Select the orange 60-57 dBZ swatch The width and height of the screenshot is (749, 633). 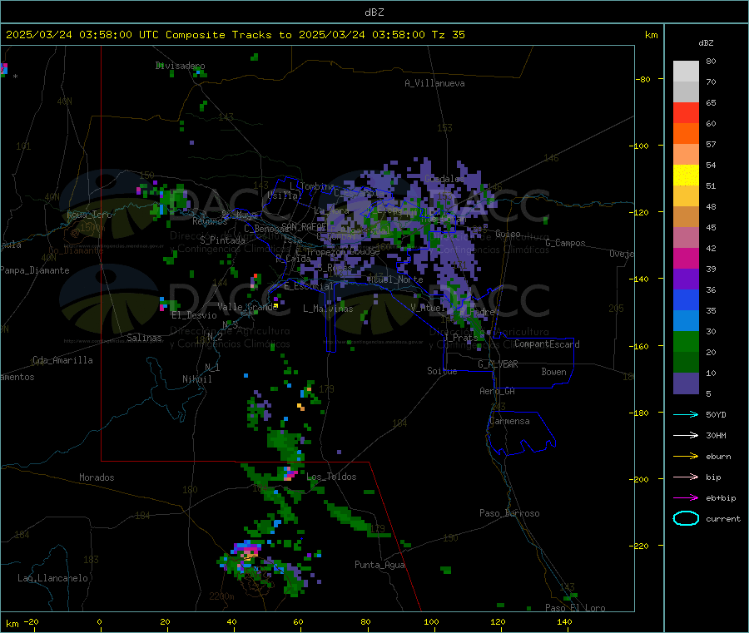tap(686, 134)
